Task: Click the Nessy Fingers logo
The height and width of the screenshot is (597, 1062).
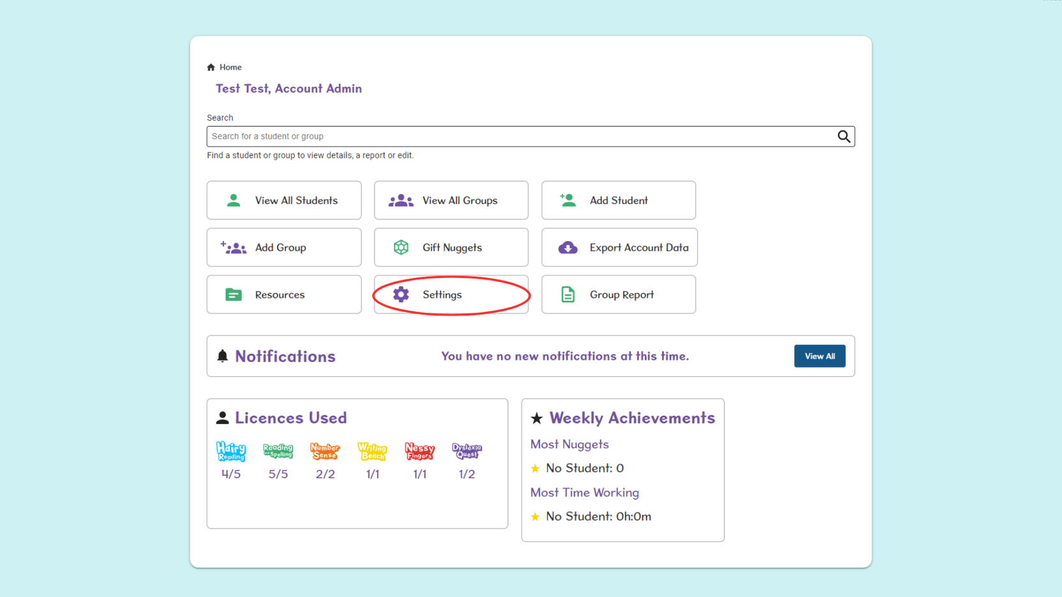Action: click(419, 452)
